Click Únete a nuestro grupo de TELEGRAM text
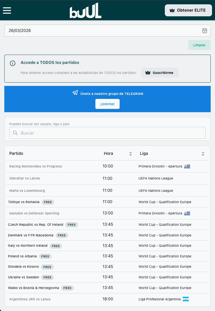The width and height of the screenshot is (215, 311). tap(112, 94)
